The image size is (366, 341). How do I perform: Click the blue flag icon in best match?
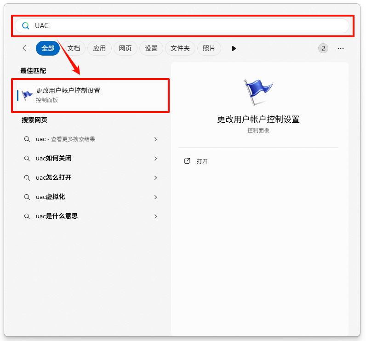point(27,96)
